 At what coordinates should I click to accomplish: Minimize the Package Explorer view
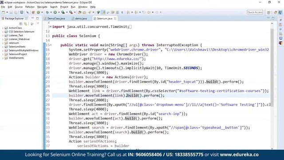pyautogui.click(x=32, y=18)
